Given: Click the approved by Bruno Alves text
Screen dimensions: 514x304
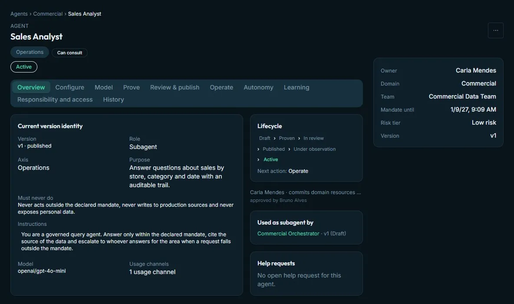Looking at the screenshot, I should pyautogui.click(x=278, y=200).
